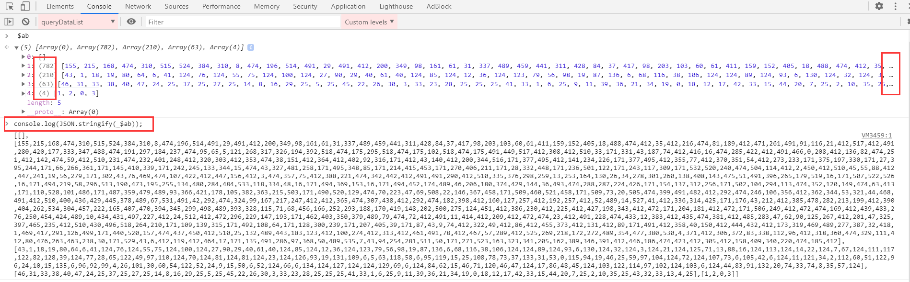Activate the inspect element picker icon
Screen dimensions: 910x282
[x=10, y=6]
